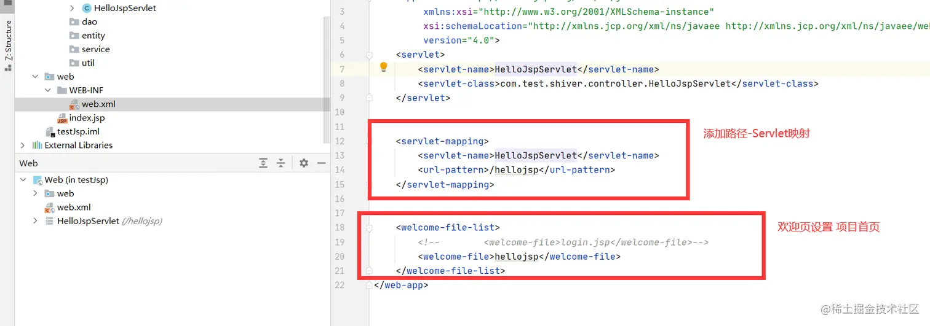
Task: Click the util package folder icon
Action: pos(74,63)
